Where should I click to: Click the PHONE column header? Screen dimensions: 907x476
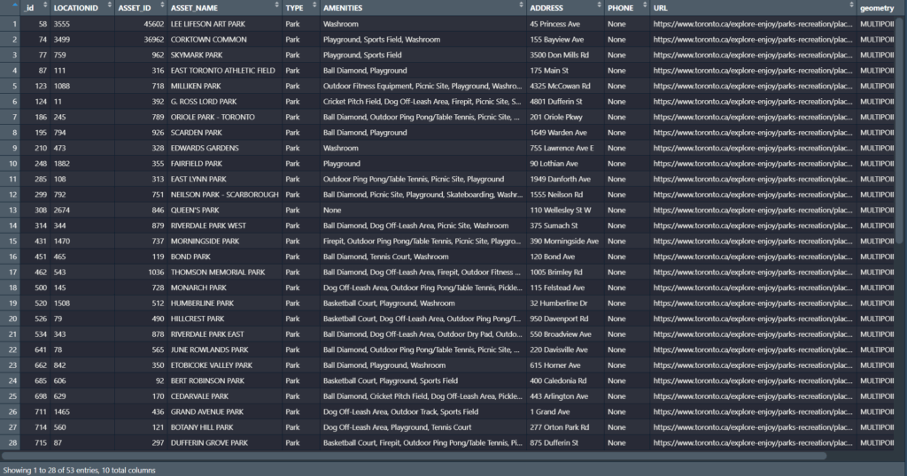[x=620, y=8]
